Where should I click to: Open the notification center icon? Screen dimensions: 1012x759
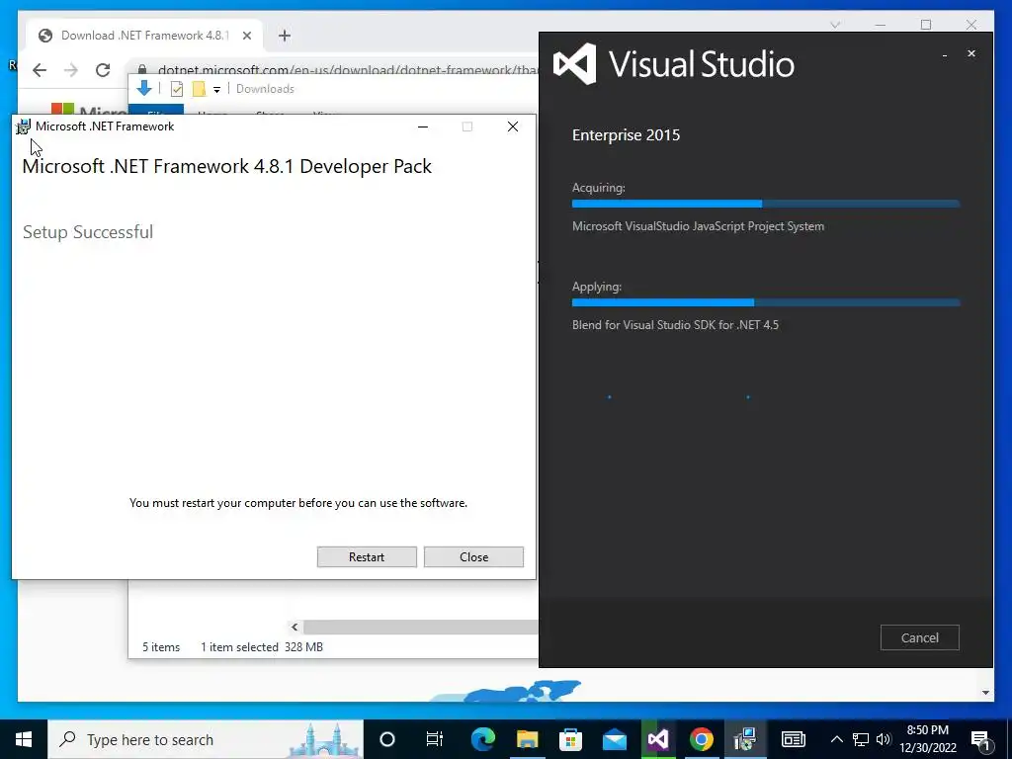point(981,740)
